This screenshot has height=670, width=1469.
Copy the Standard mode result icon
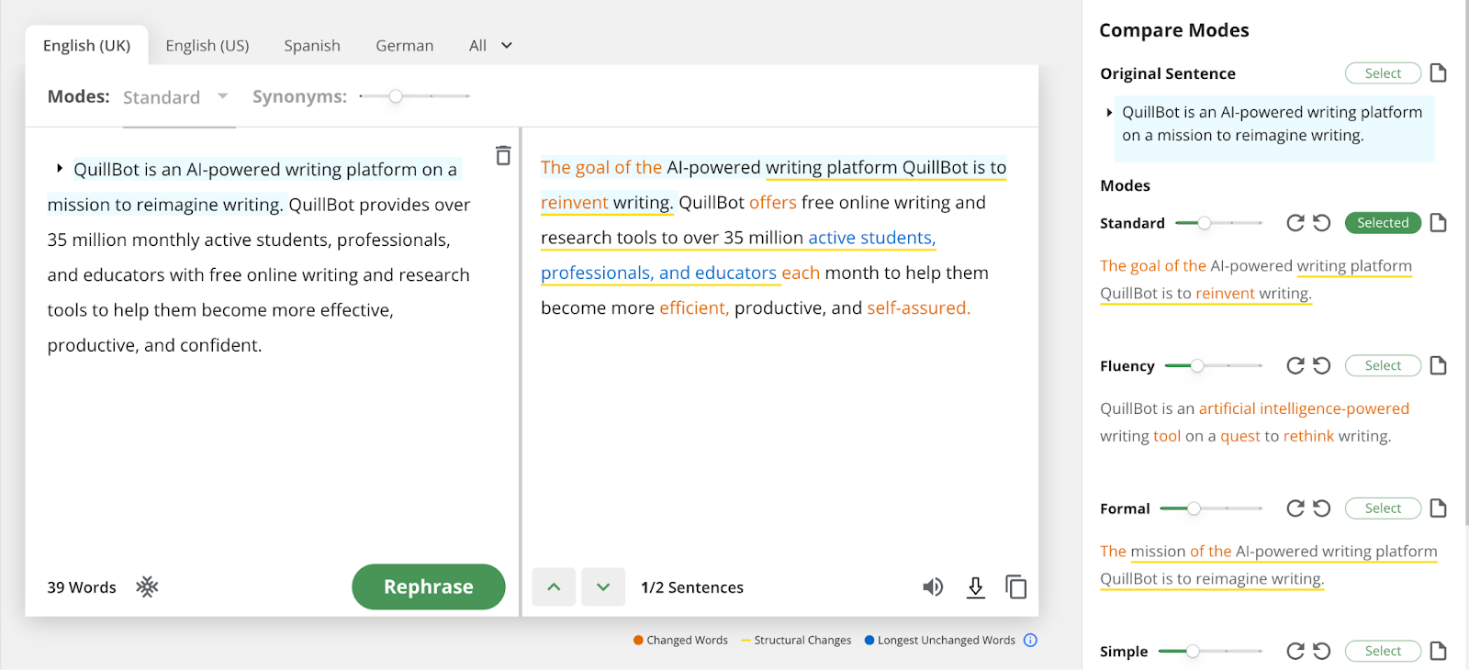pyautogui.click(x=1439, y=223)
